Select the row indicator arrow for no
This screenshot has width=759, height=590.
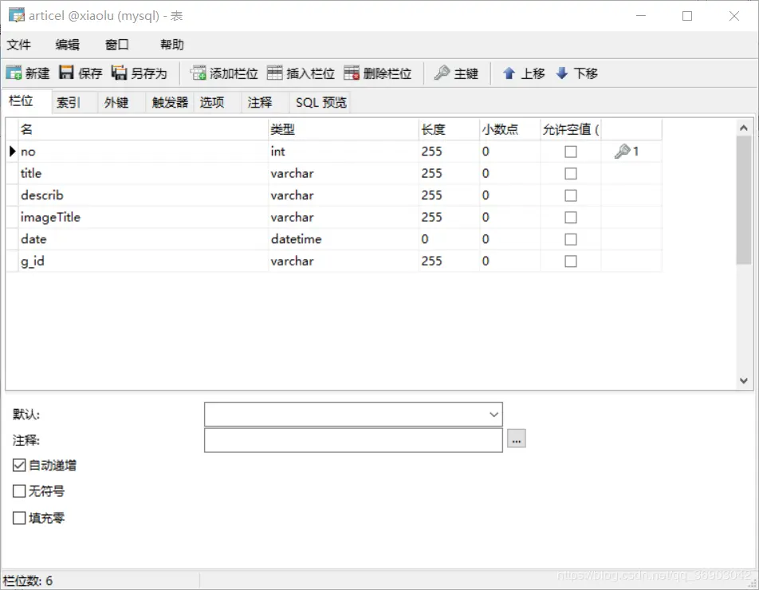(x=13, y=151)
